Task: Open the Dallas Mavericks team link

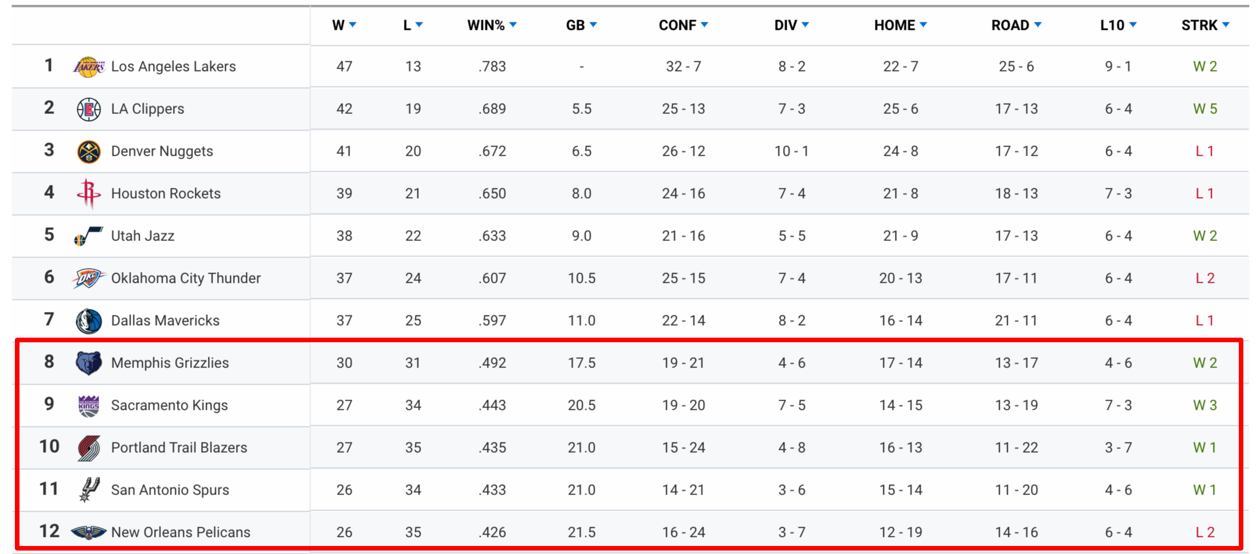Action: point(165,320)
